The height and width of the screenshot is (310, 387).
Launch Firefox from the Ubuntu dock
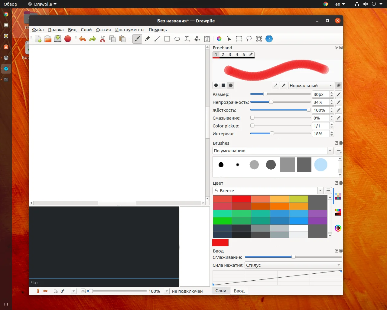tap(6, 14)
